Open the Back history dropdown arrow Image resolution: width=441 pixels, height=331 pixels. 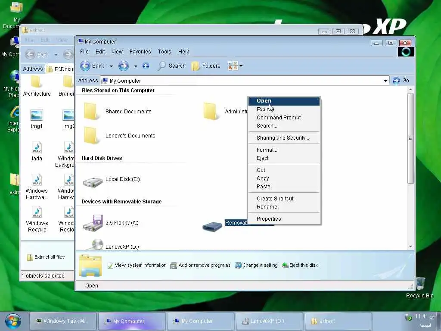coord(111,66)
